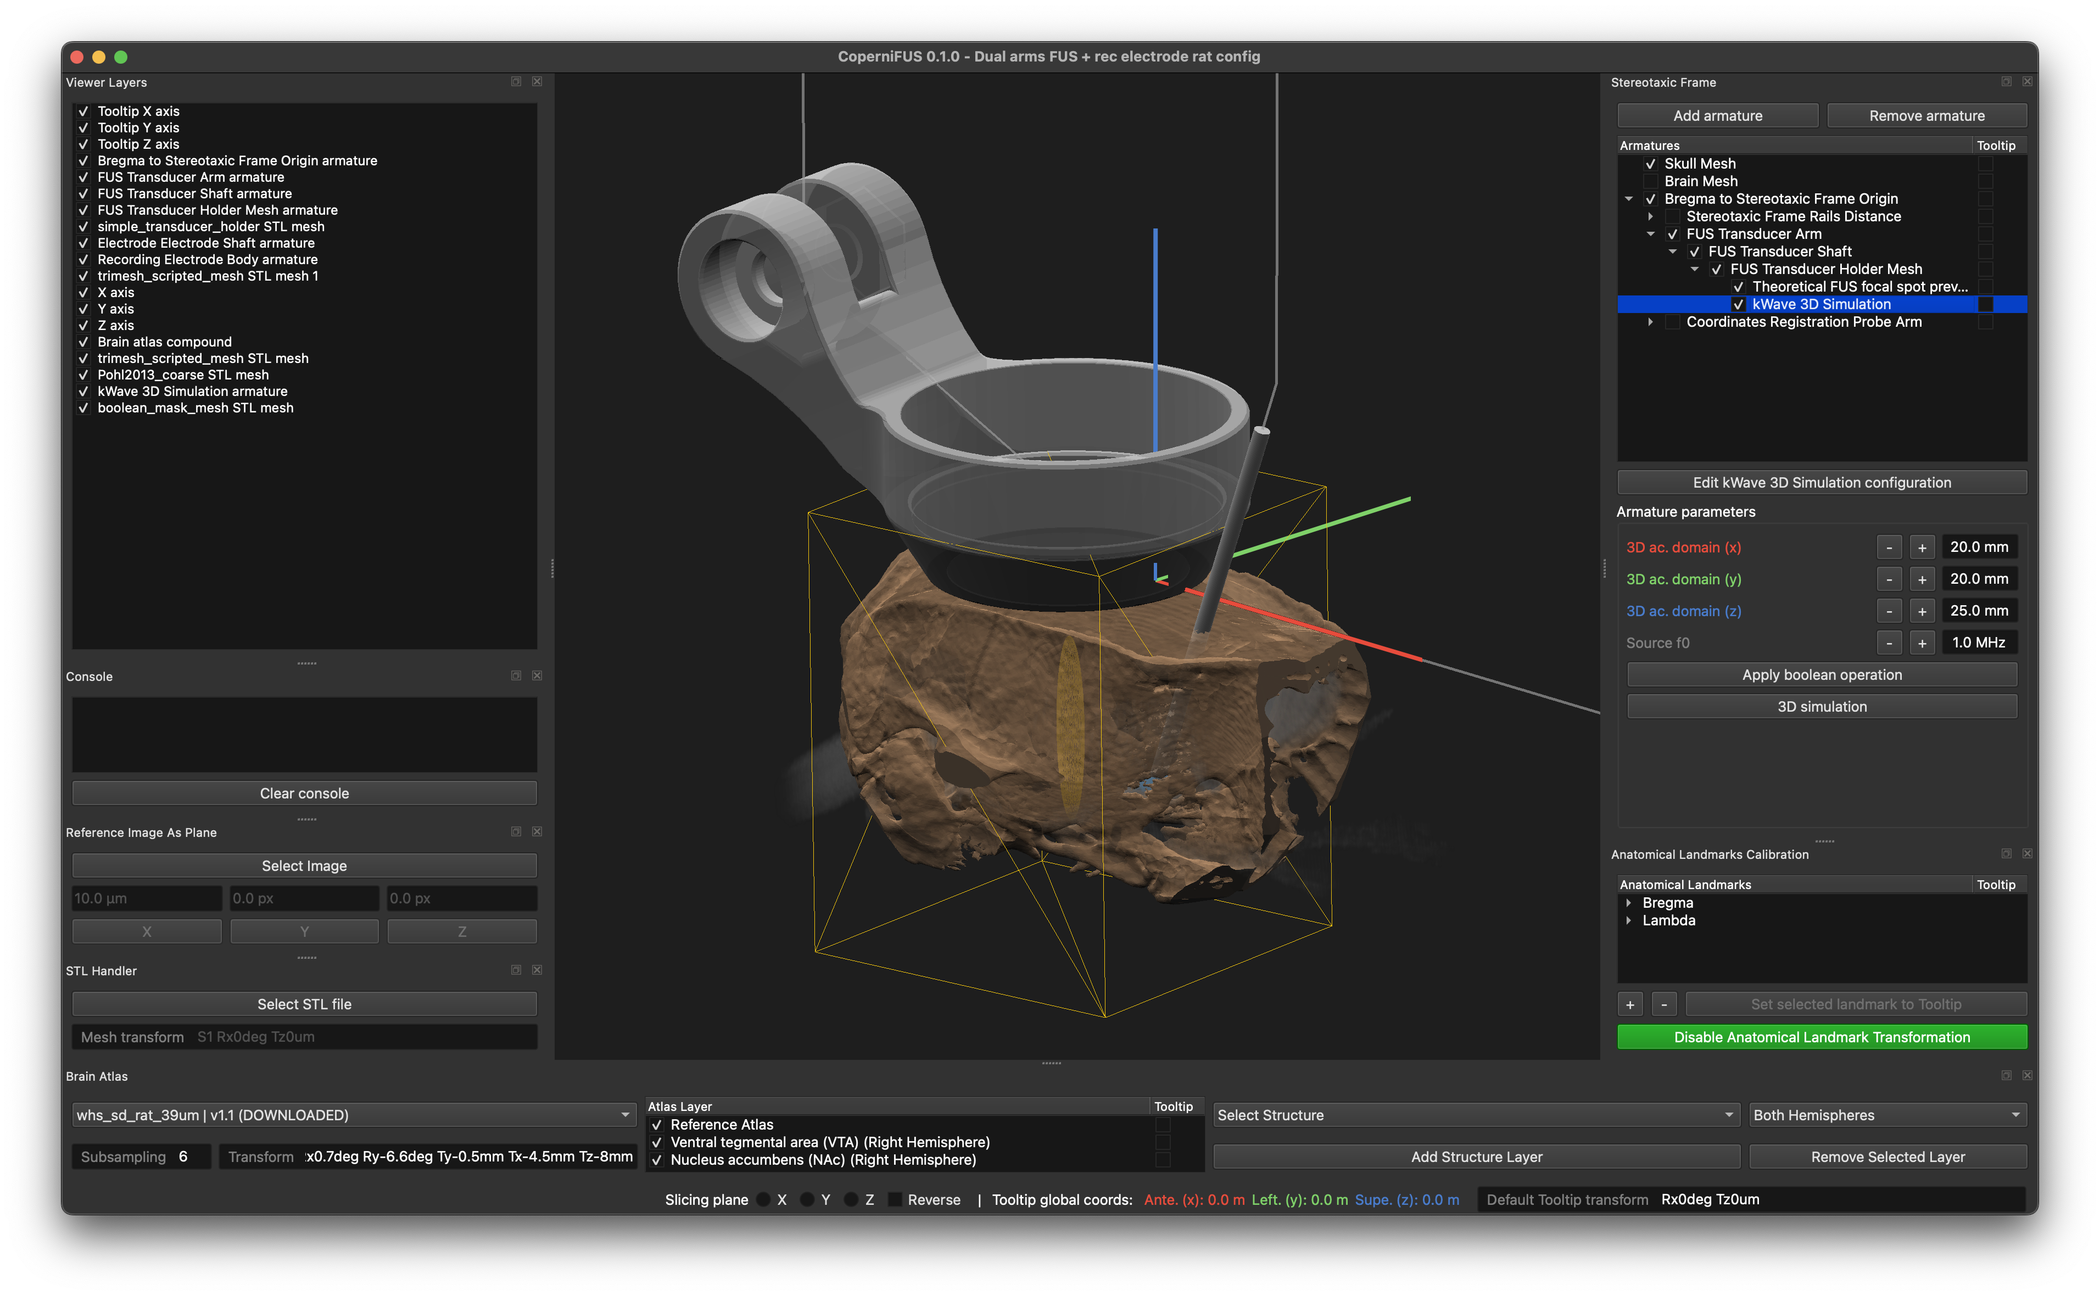
Task: Float the Stereotaxic Frame panel
Action: 2006,81
